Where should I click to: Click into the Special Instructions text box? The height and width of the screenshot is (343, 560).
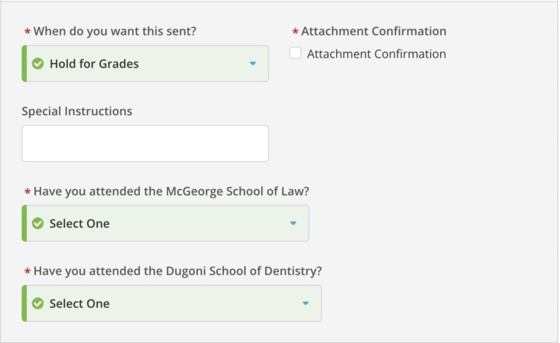click(145, 143)
